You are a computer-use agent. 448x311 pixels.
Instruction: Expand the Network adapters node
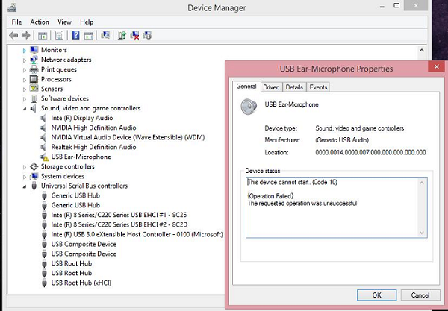tap(25, 60)
